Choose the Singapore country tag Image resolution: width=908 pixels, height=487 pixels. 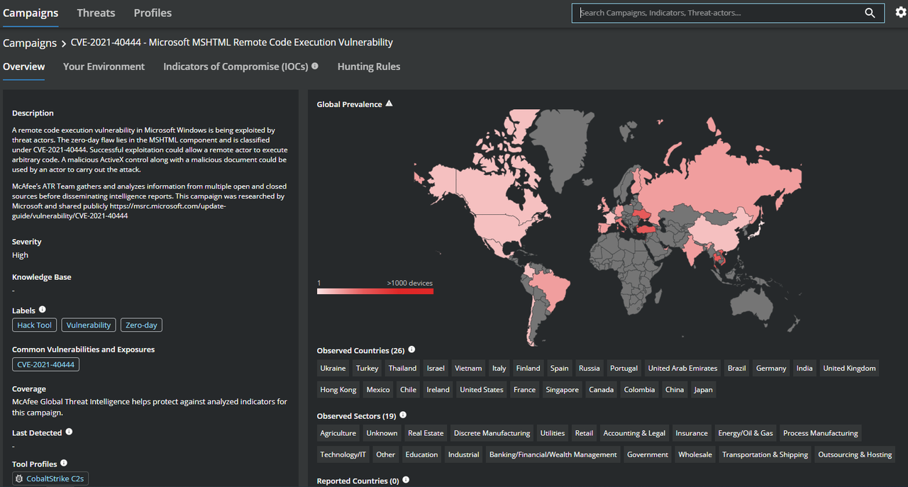coord(563,390)
